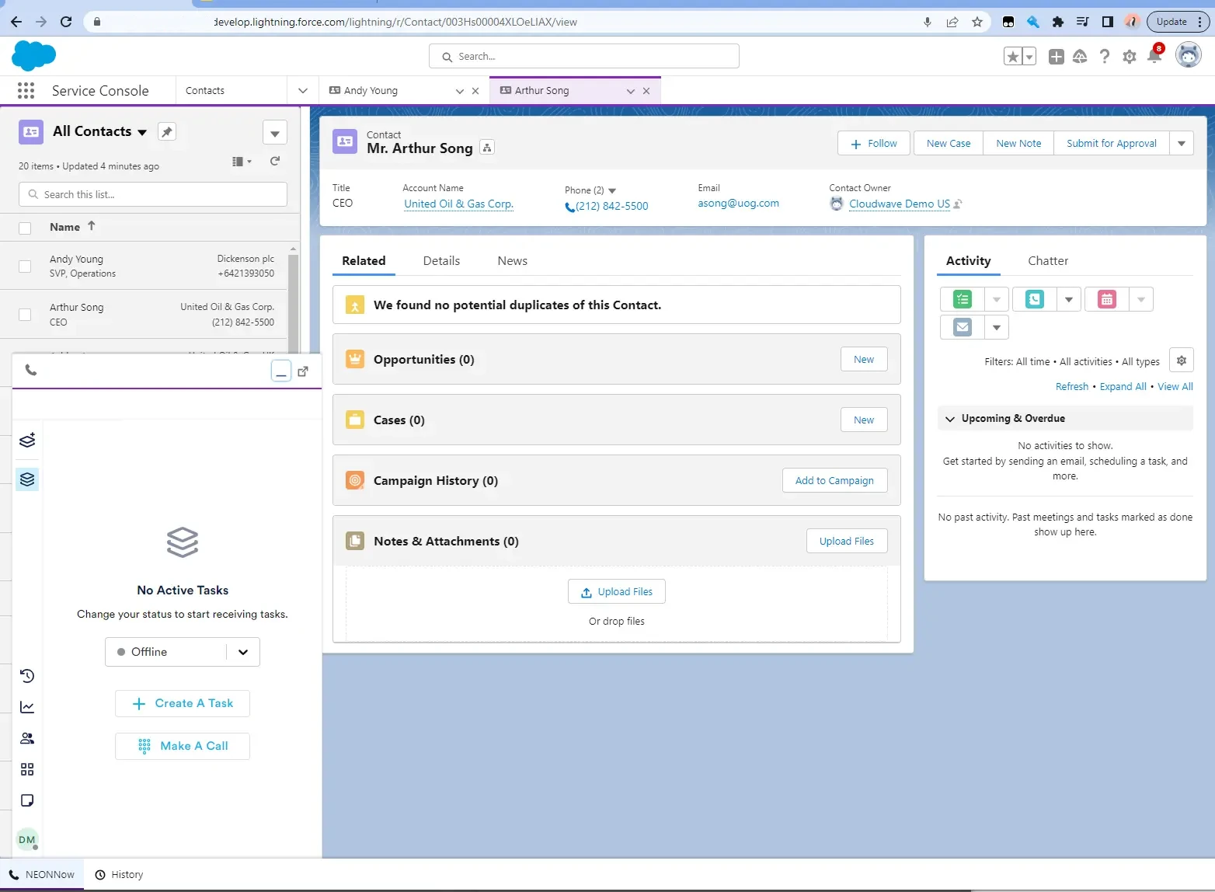The width and height of the screenshot is (1215, 892).
Task: Open the United Oil & Gas Corp. link
Action: (458, 204)
